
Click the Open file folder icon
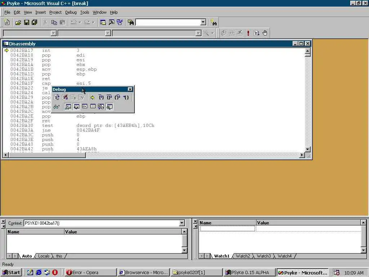coord(18,22)
